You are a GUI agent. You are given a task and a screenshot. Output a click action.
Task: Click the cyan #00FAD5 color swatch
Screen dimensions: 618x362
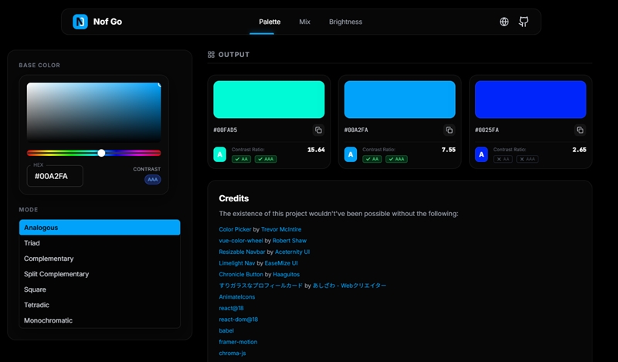[x=269, y=100]
